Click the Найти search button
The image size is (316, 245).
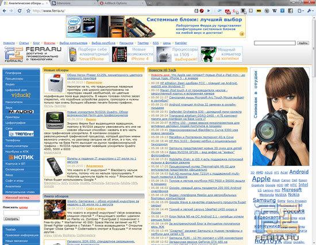click(303, 43)
